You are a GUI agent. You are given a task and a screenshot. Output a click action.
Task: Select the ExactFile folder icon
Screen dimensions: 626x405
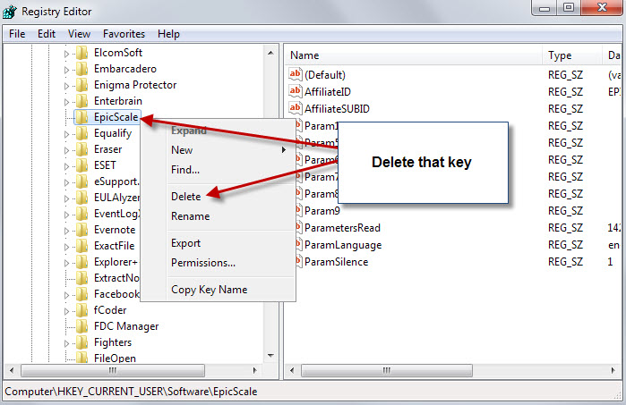(82, 246)
